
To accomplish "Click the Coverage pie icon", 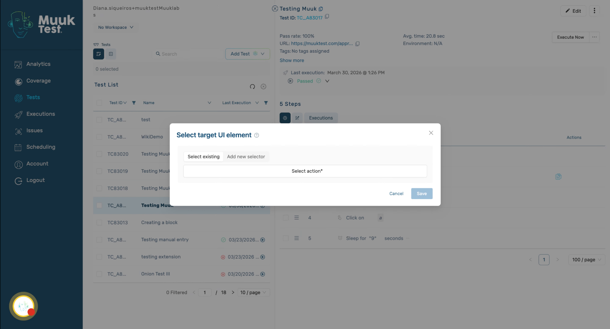I will [x=18, y=82].
